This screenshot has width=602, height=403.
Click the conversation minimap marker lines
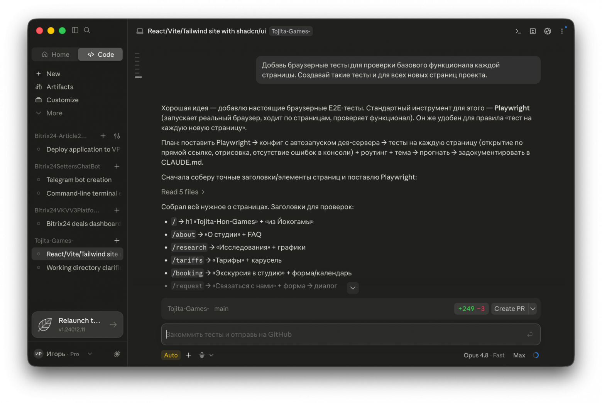tap(138, 65)
